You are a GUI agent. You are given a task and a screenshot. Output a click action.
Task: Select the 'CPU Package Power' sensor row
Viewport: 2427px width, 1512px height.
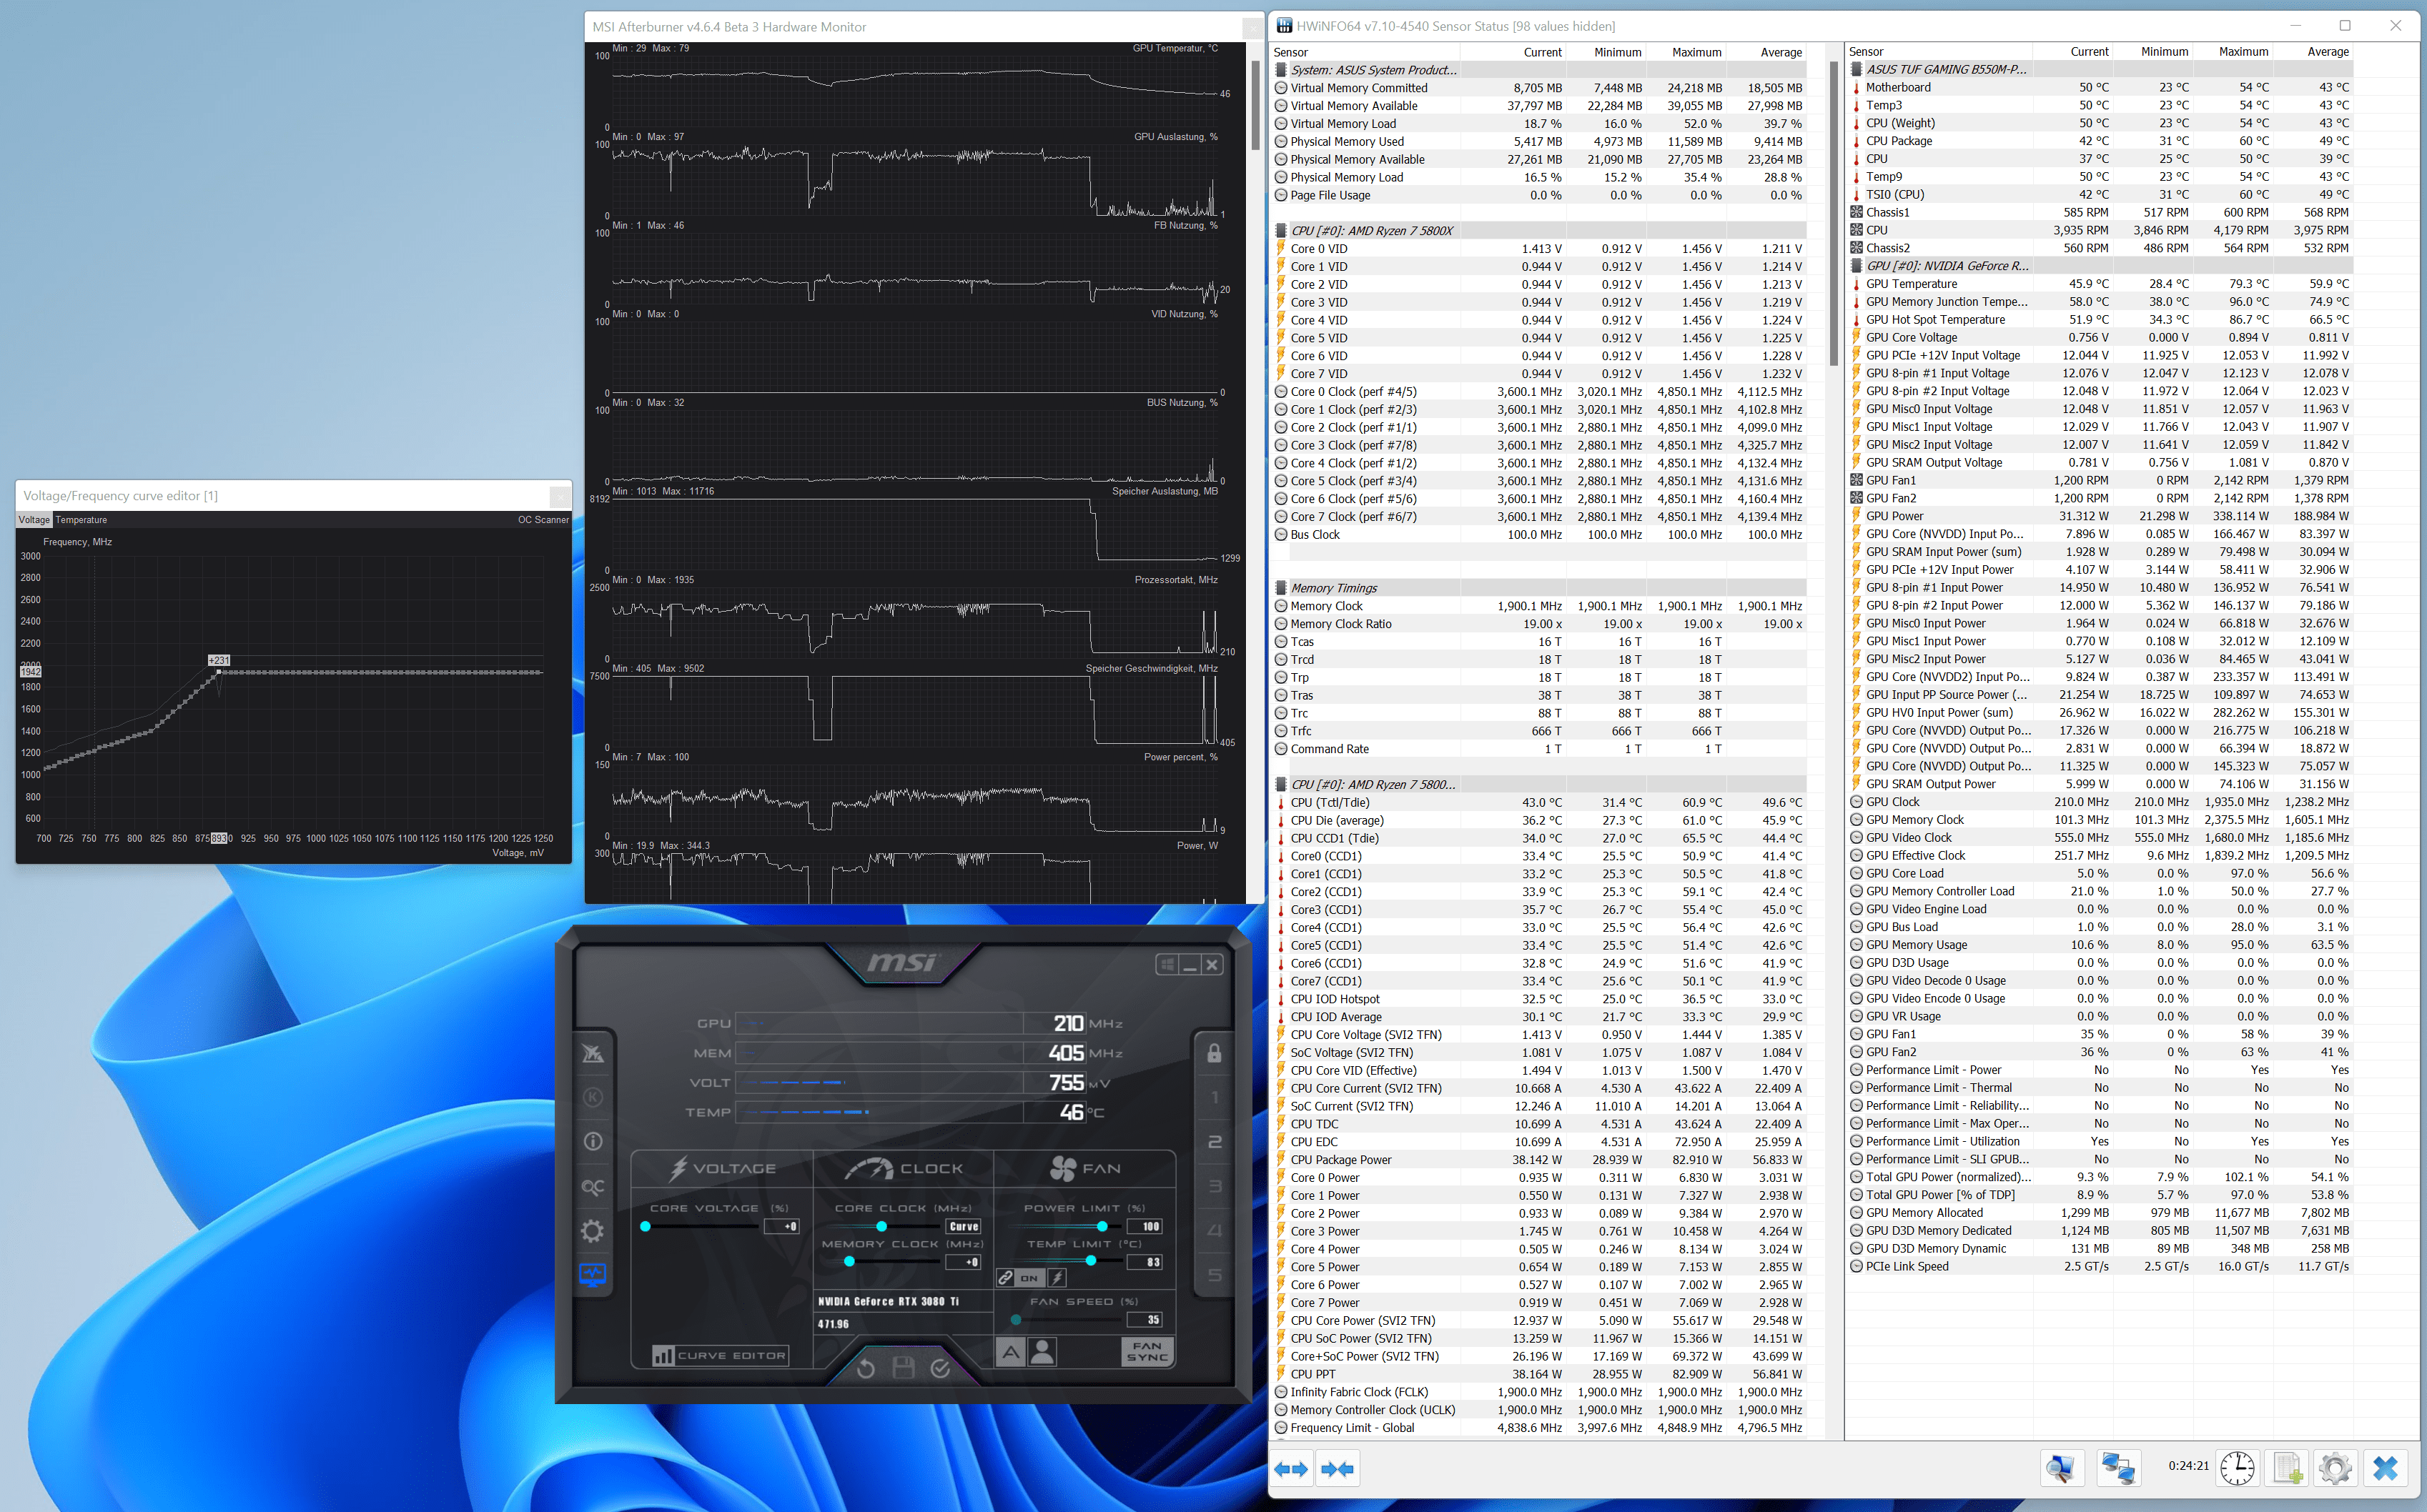[x=1540, y=1160]
